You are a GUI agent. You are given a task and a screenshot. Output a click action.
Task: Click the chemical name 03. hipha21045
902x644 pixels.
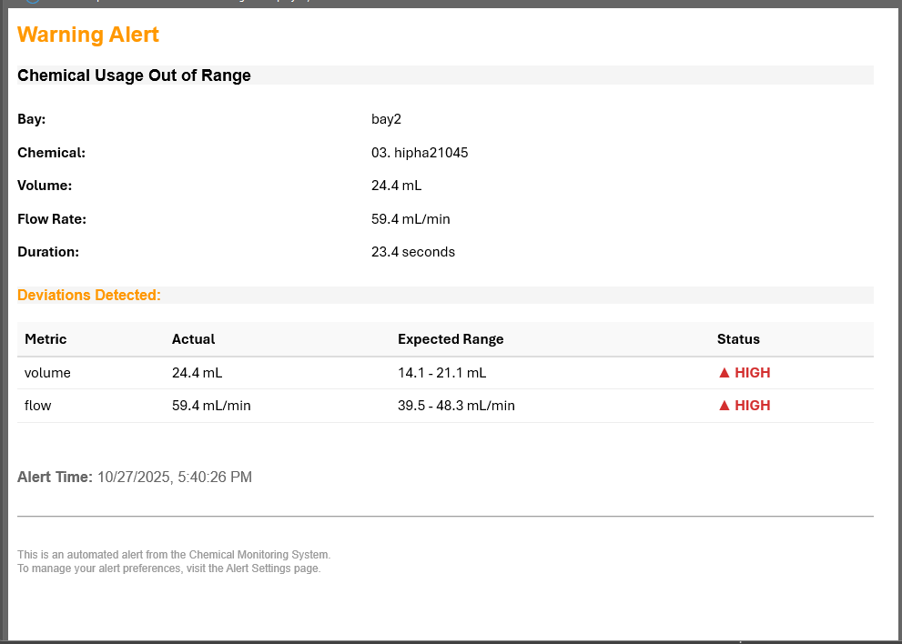click(420, 153)
